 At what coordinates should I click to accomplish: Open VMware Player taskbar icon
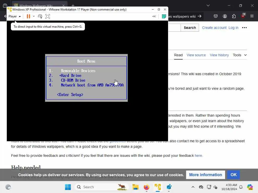tap(158, 187)
